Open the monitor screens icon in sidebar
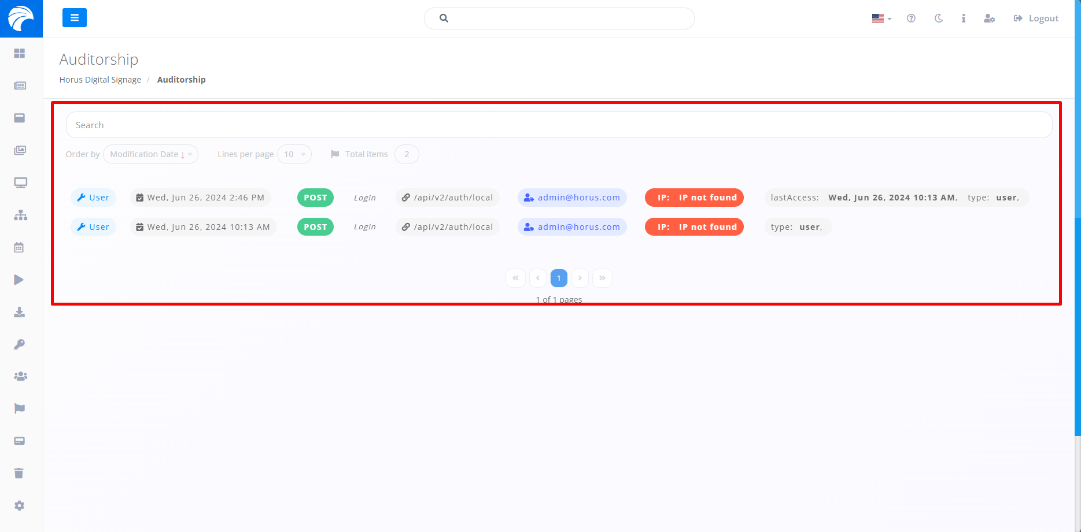 click(21, 183)
